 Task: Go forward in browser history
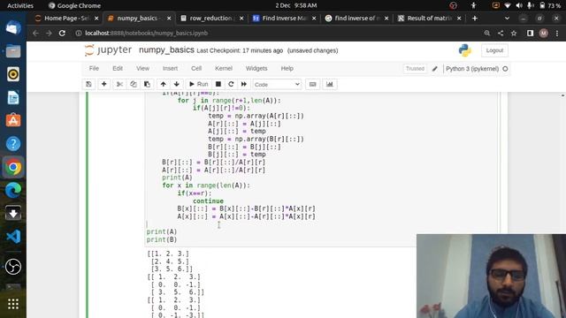pos(49,34)
